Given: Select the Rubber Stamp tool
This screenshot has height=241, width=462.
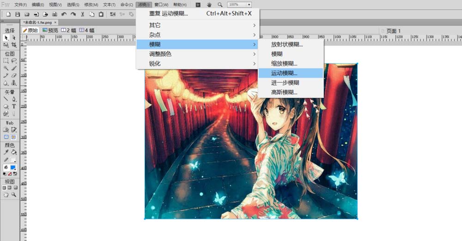Looking at the screenshot, I should pyautogui.click(x=13, y=83).
